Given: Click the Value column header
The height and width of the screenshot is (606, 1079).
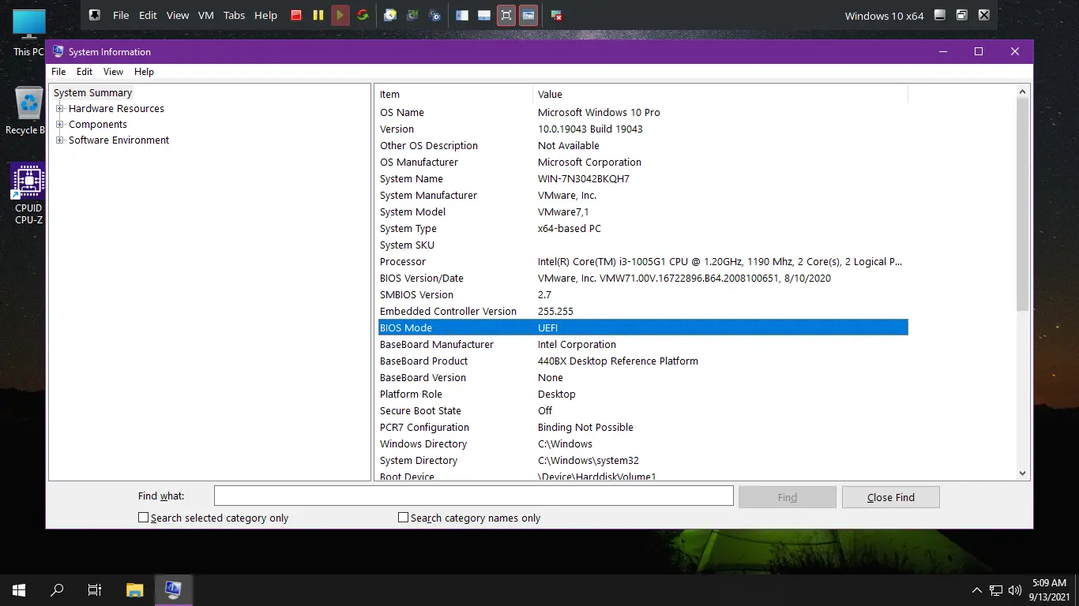Looking at the screenshot, I should 720,94.
